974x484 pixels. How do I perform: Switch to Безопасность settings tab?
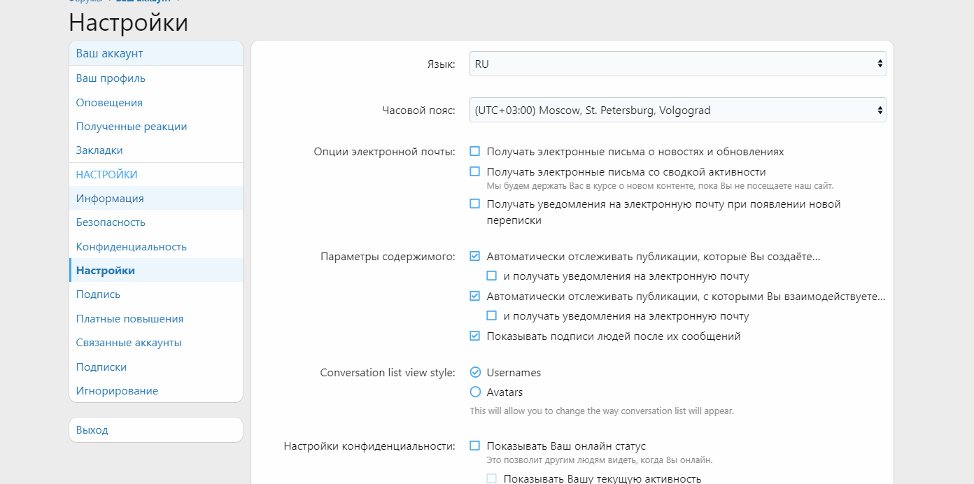(x=111, y=222)
